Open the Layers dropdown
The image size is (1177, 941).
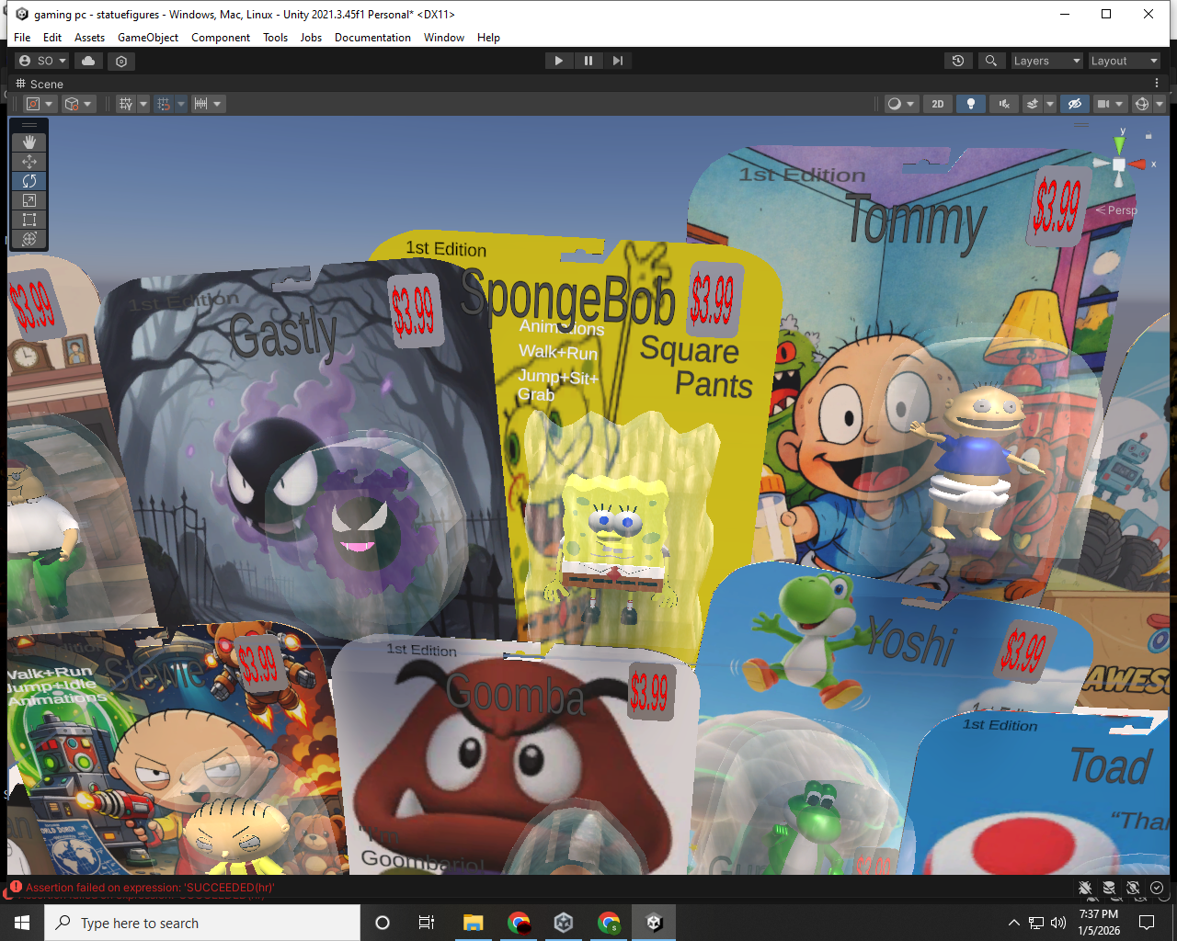(x=1046, y=61)
